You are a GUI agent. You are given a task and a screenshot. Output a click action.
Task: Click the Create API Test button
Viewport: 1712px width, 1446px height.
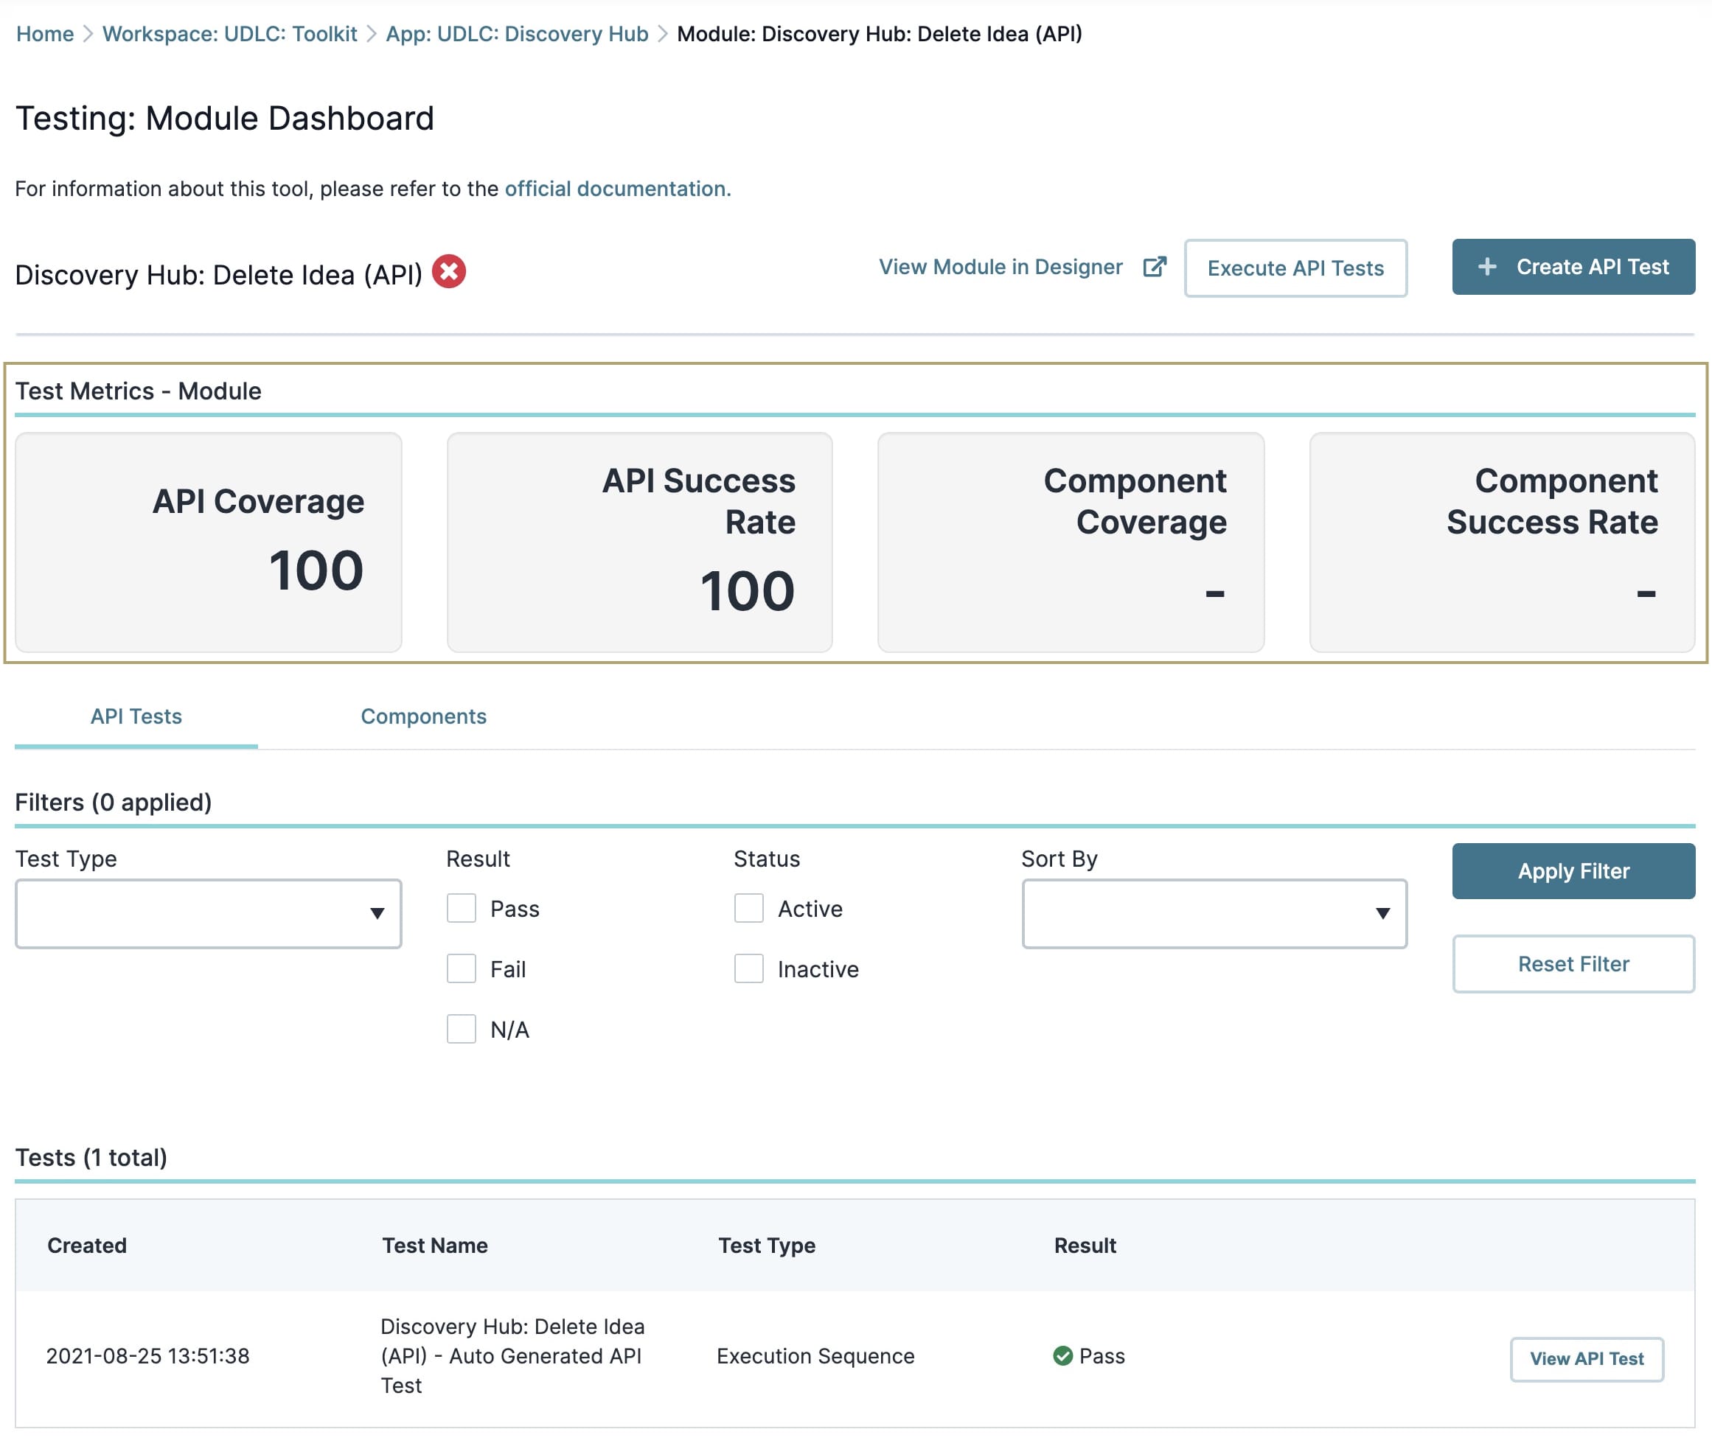[1573, 268]
